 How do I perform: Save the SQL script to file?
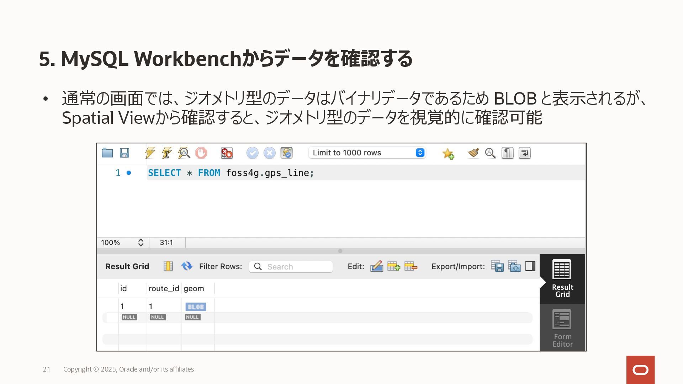pyautogui.click(x=124, y=153)
